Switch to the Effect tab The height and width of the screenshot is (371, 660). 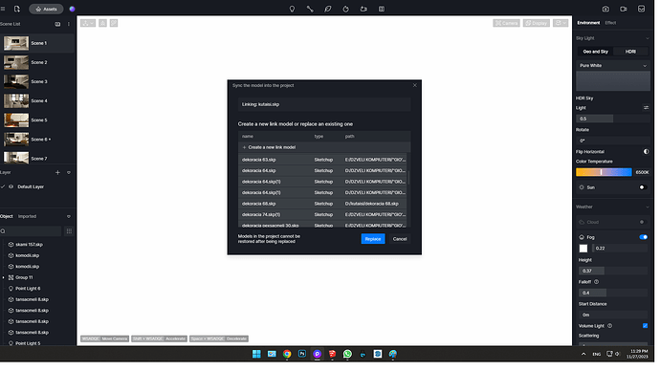[x=610, y=23]
